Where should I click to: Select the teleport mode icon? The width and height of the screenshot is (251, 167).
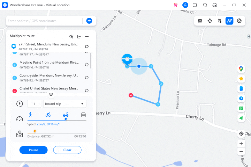pos(200,21)
